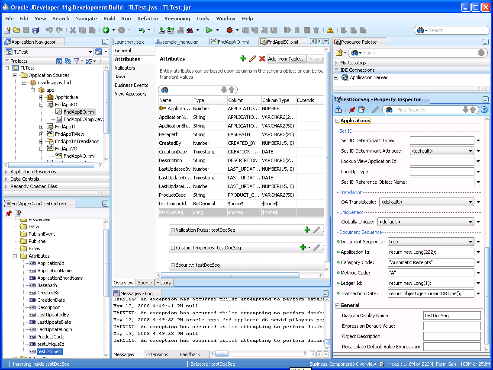The width and height of the screenshot is (493, 370).
Task: Expand the Application Server node
Action: coord(336,77)
